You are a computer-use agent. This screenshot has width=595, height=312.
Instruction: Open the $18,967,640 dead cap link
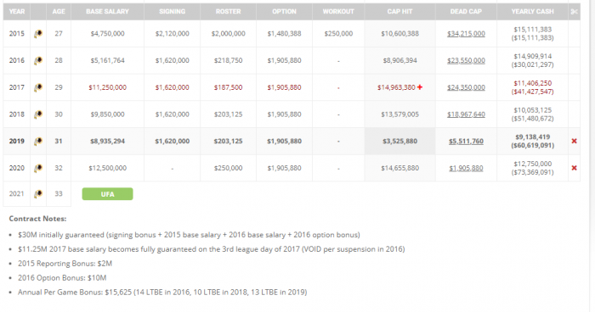point(466,114)
